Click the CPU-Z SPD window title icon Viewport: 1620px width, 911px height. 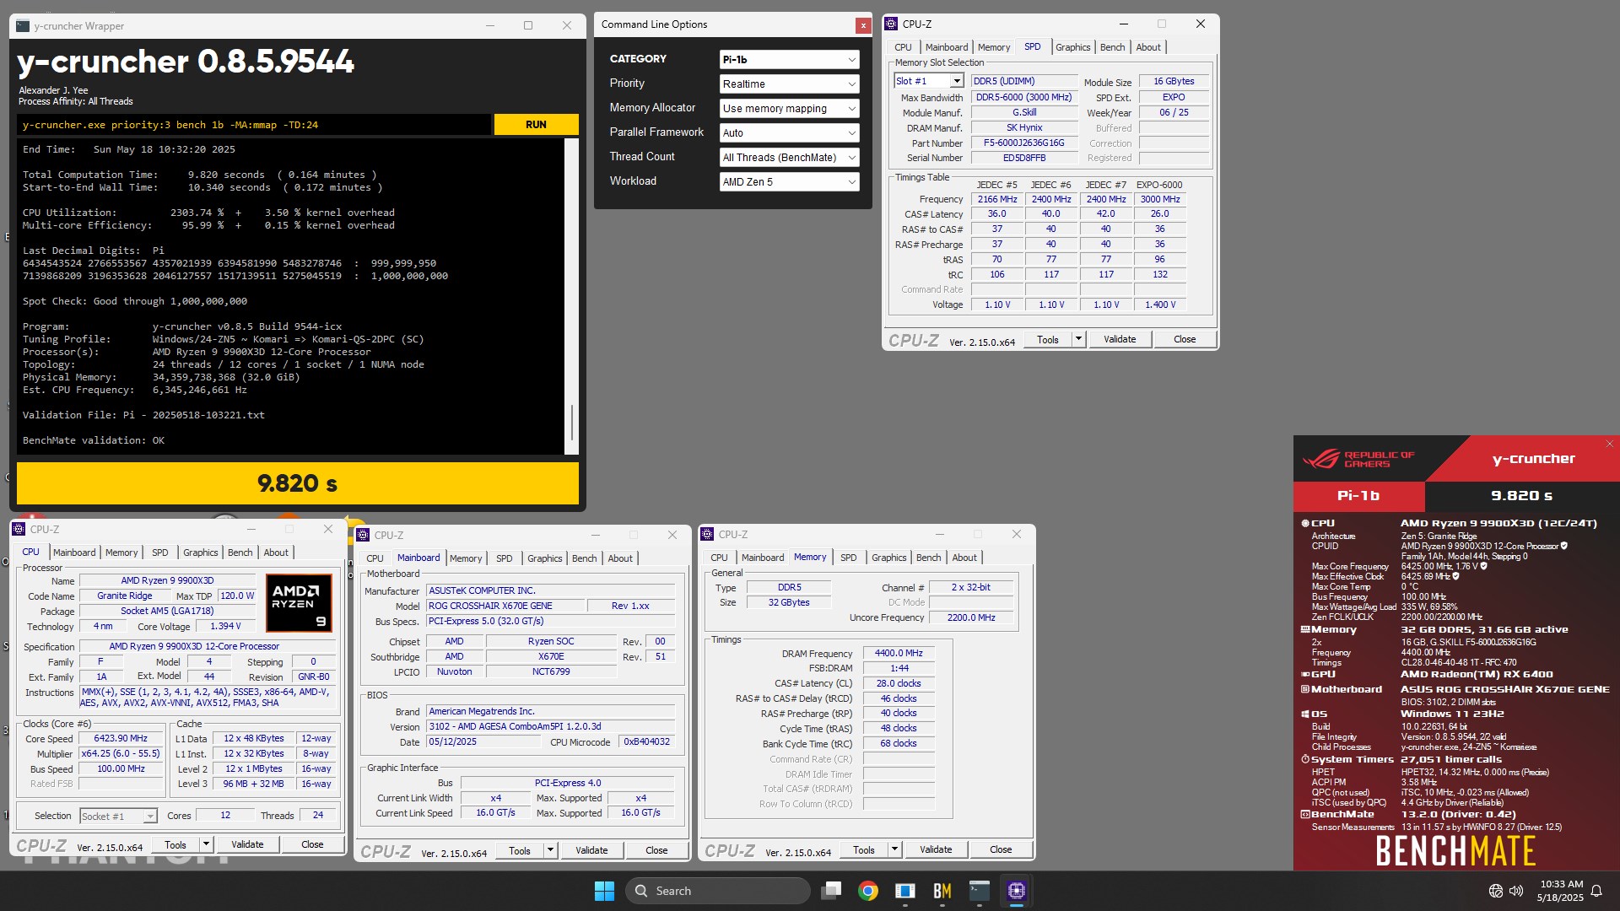coord(891,24)
